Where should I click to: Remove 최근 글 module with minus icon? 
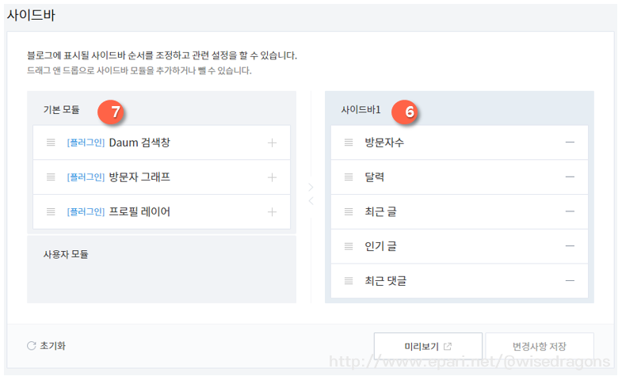pyautogui.click(x=570, y=211)
